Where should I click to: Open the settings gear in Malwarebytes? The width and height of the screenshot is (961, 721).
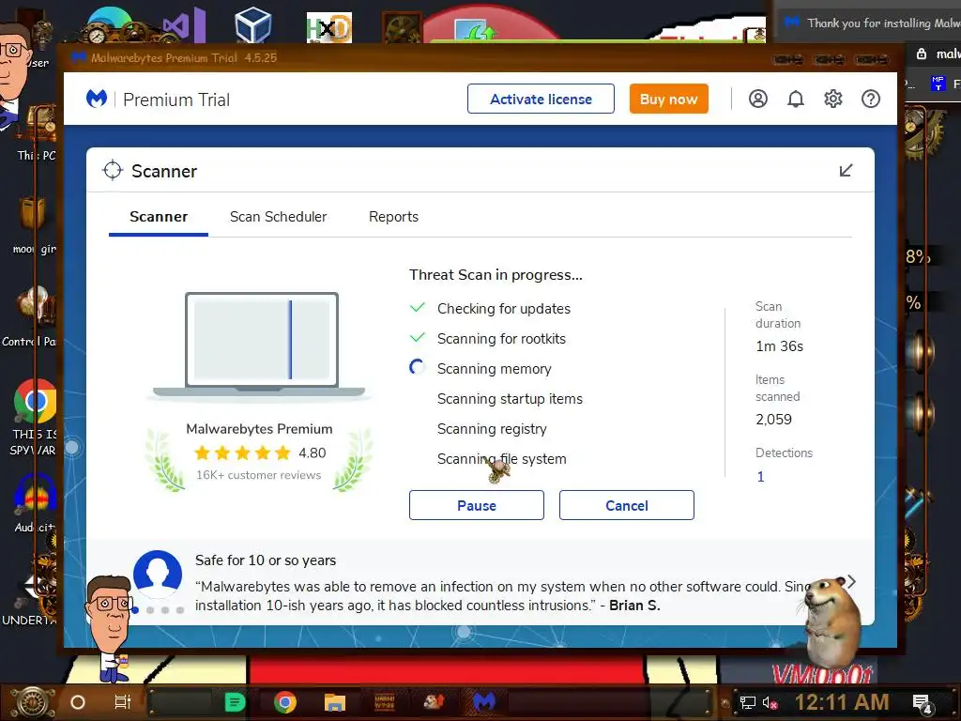[x=833, y=99]
